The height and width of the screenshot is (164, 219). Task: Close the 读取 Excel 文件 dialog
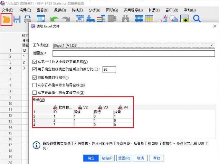click(215, 26)
